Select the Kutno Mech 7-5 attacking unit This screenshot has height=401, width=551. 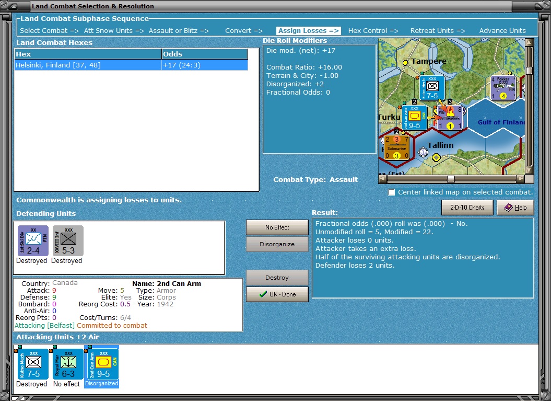tap(33, 364)
